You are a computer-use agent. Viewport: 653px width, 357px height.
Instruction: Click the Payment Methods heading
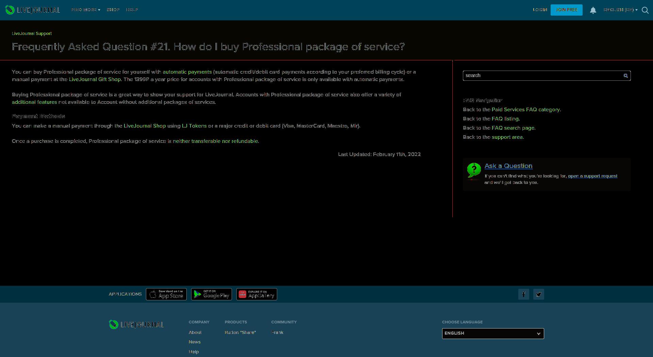tap(38, 116)
